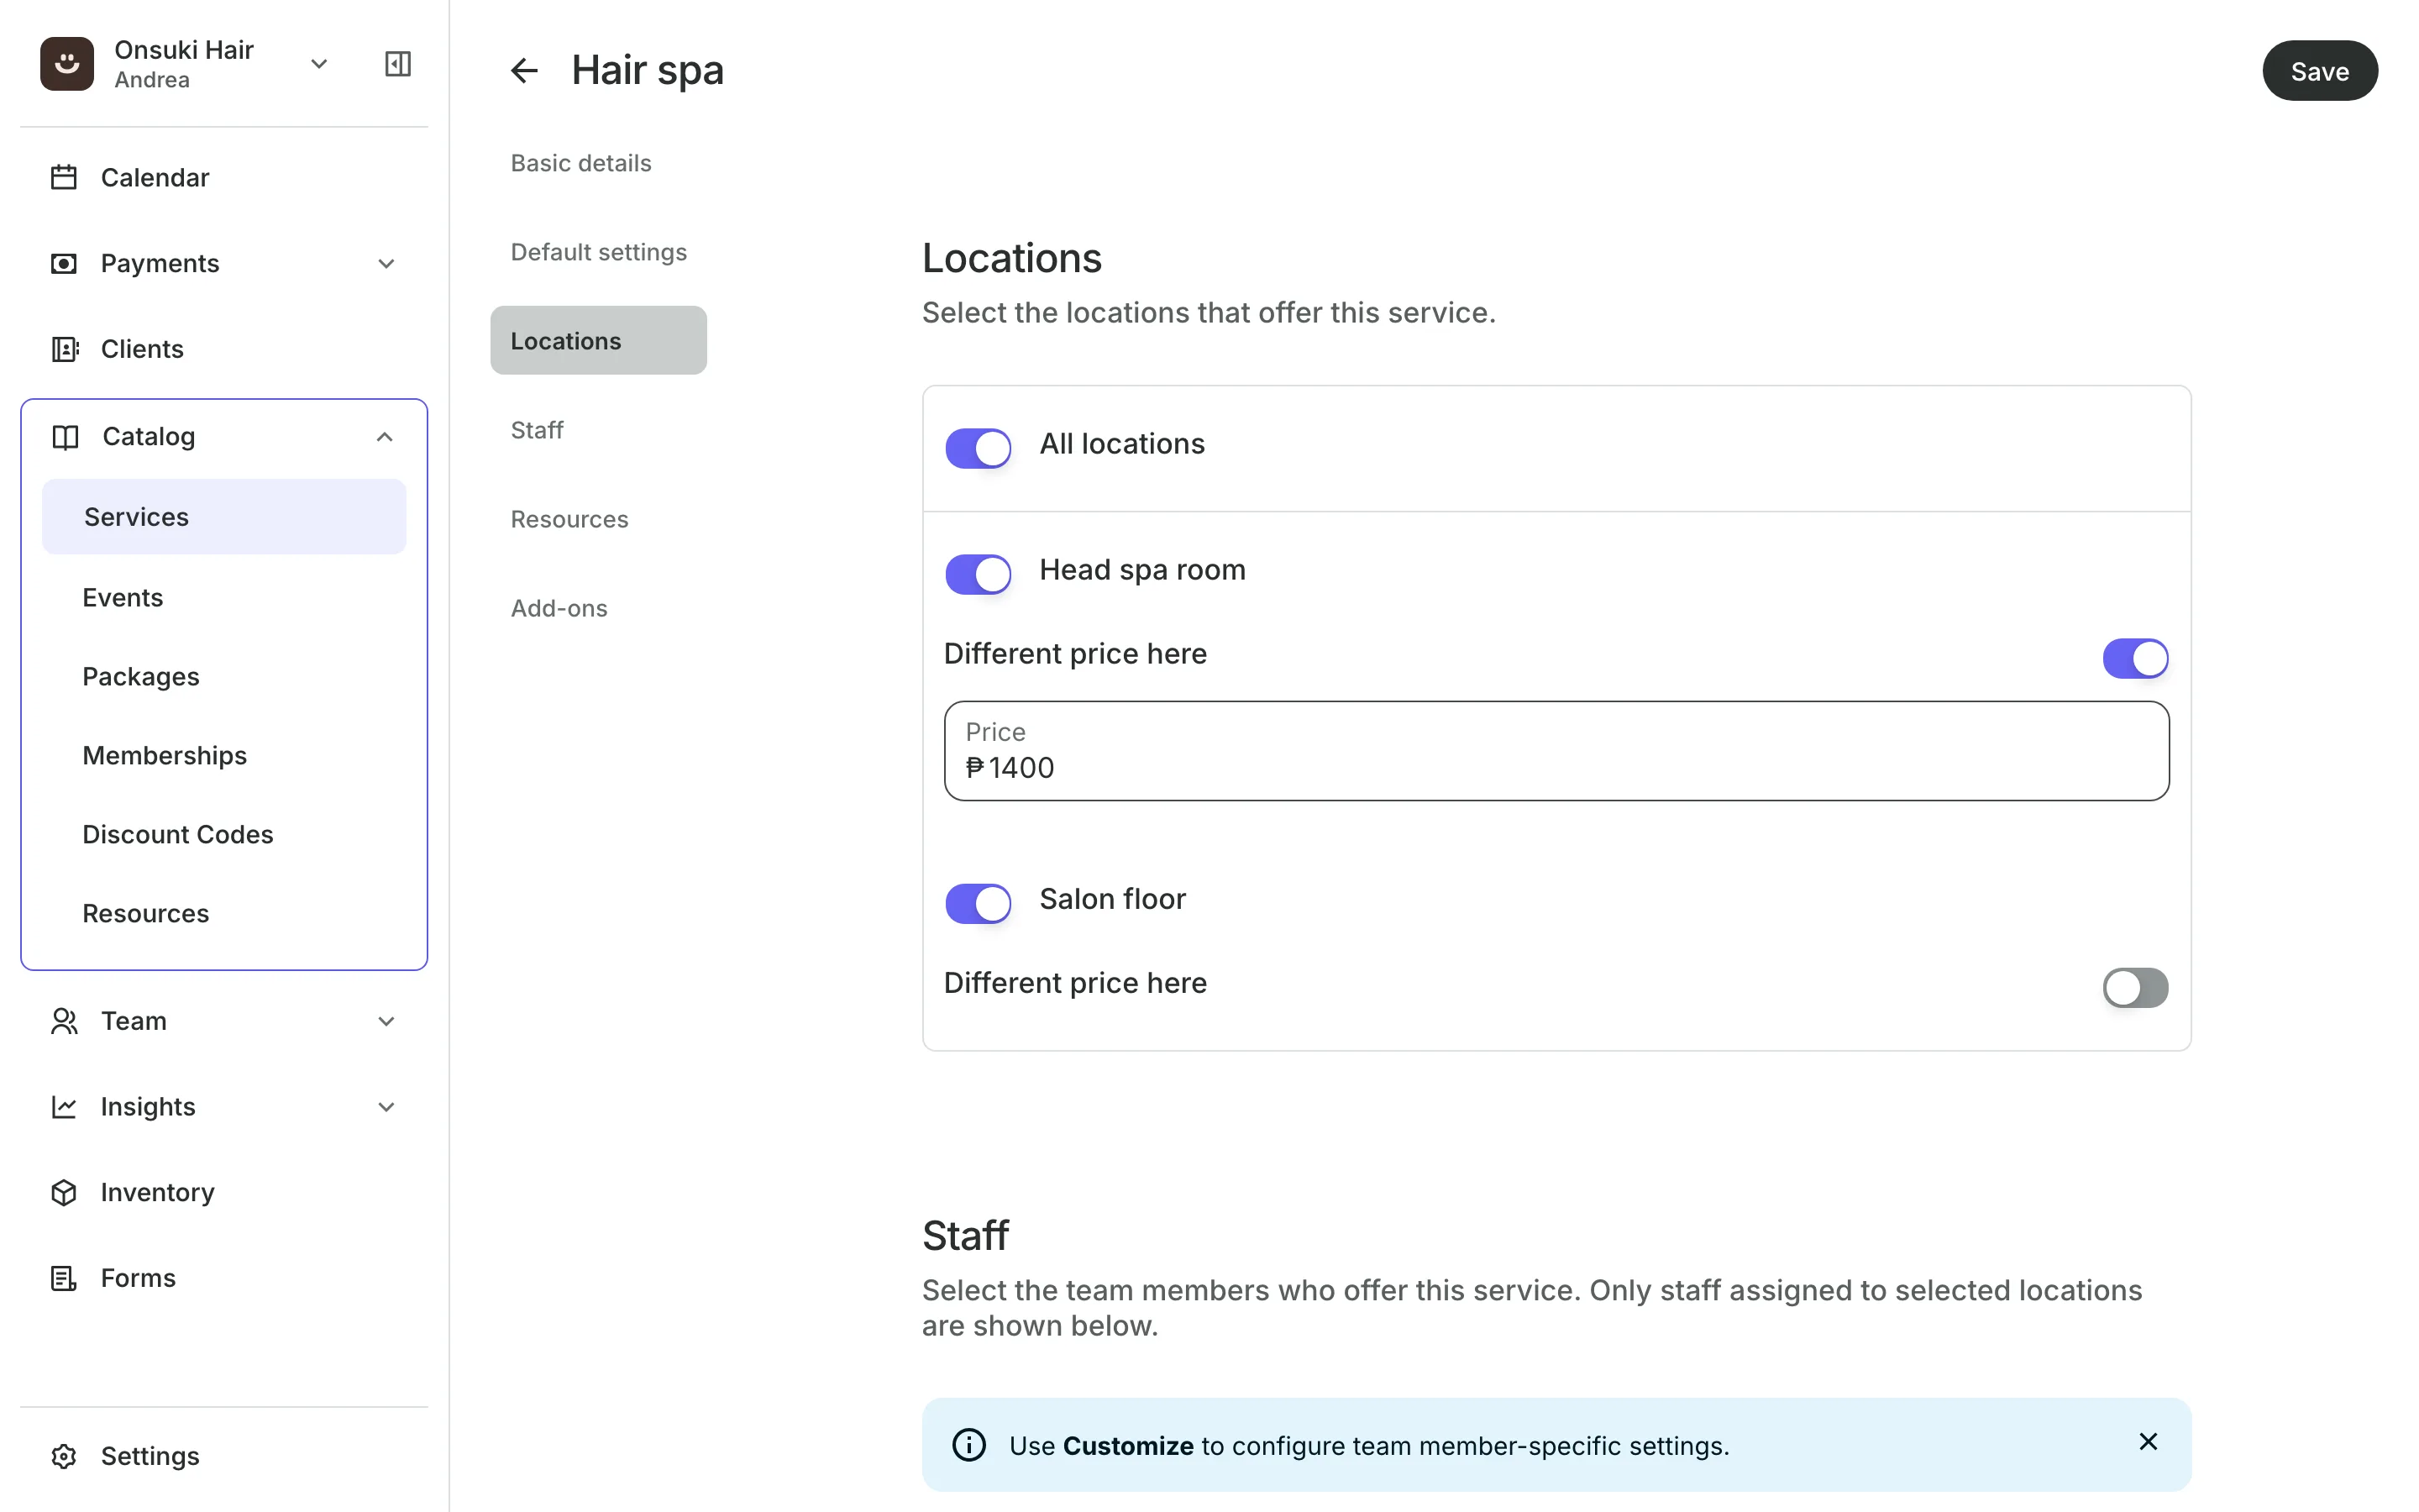This screenshot has height=1512, width=2419.
Task: Enable different price for Salon floor
Action: 2135,987
